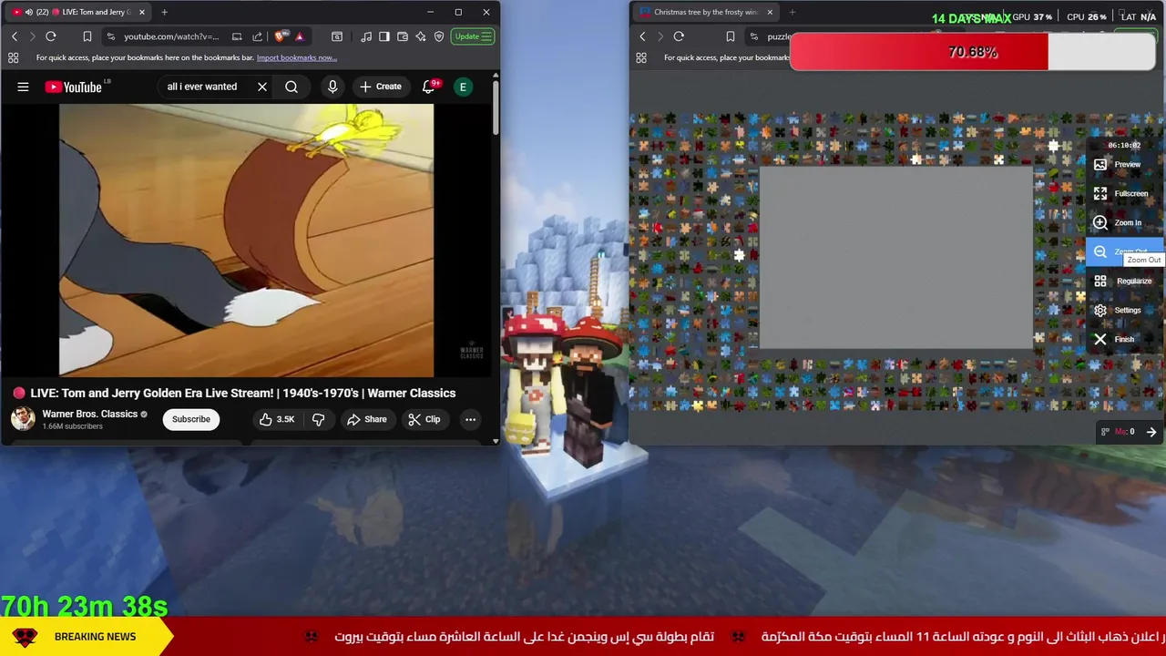Open the puzzle Preview image
The width and height of the screenshot is (1166, 656).
tap(1119, 164)
